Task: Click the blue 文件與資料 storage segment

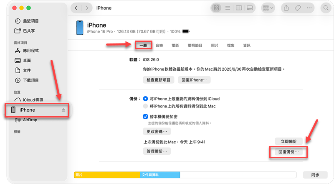Action: coord(160,175)
